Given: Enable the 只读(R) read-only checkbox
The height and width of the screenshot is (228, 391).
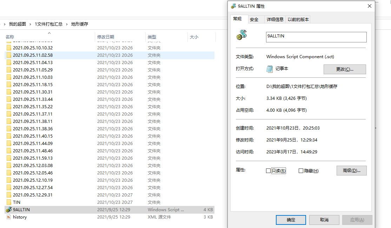Looking at the screenshot, I should pyautogui.click(x=268, y=171).
